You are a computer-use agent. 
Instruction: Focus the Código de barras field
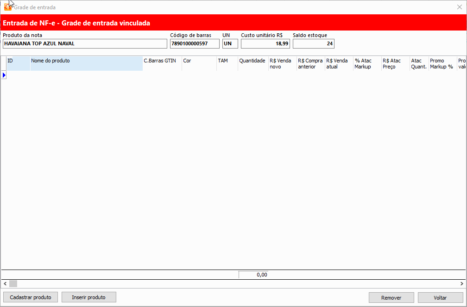(195, 44)
